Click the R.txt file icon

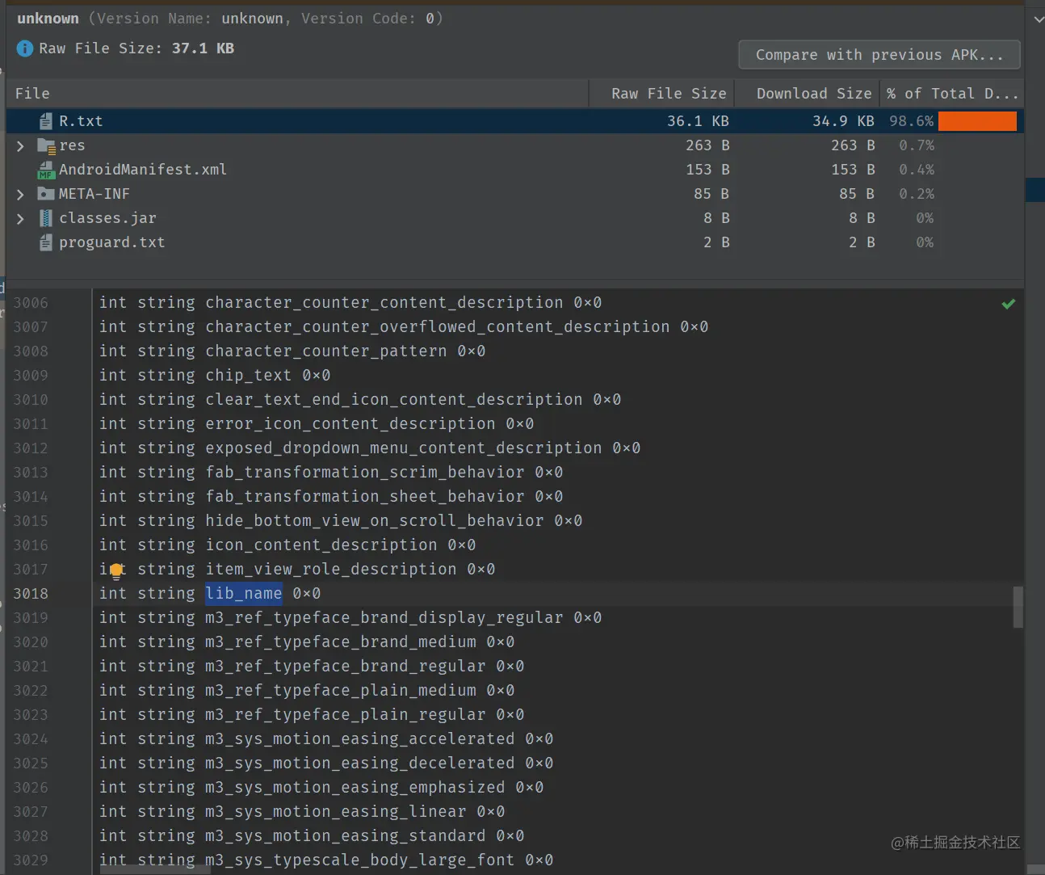[x=46, y=121]
